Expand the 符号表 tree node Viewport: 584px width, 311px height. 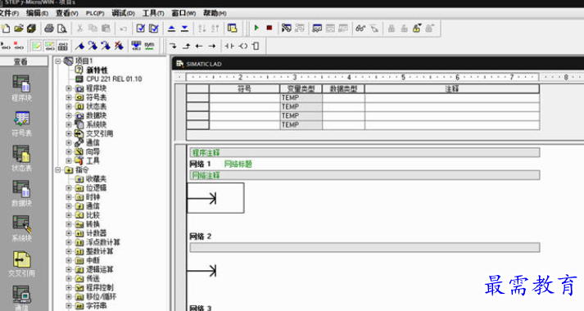coord(69,97)
